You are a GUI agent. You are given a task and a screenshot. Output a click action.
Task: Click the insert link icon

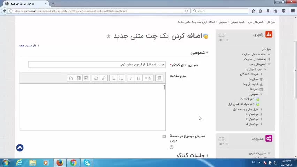pos(104,78)
